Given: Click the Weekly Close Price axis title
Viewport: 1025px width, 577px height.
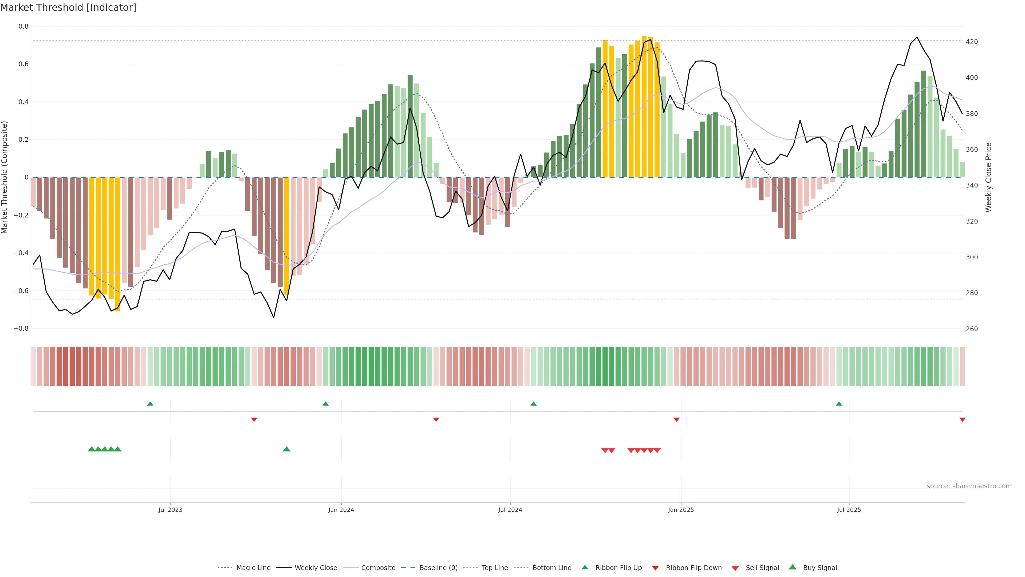Looking at the screenshot, I should [988, 177].
